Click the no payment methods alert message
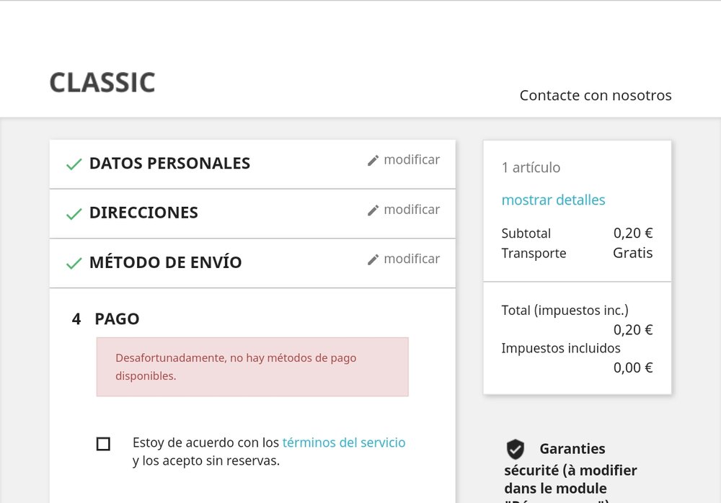721x503 pixels. pos(252,367)
